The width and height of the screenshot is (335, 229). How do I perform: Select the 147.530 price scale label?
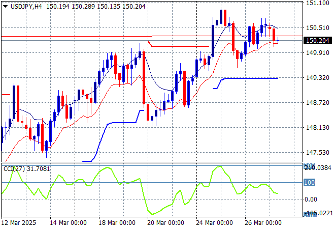click(x=317, y=153)
